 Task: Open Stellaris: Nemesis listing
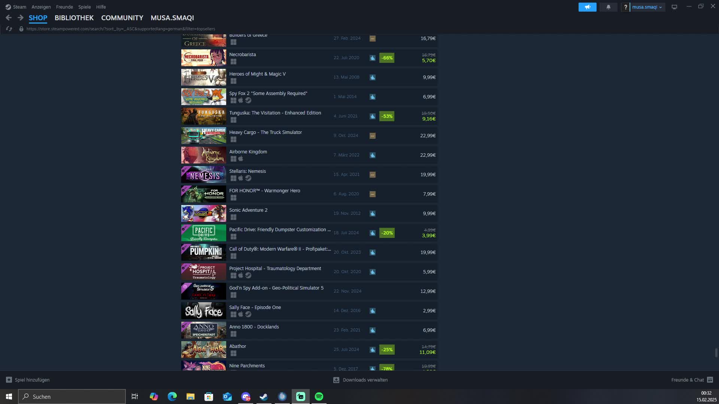[309, 174]
